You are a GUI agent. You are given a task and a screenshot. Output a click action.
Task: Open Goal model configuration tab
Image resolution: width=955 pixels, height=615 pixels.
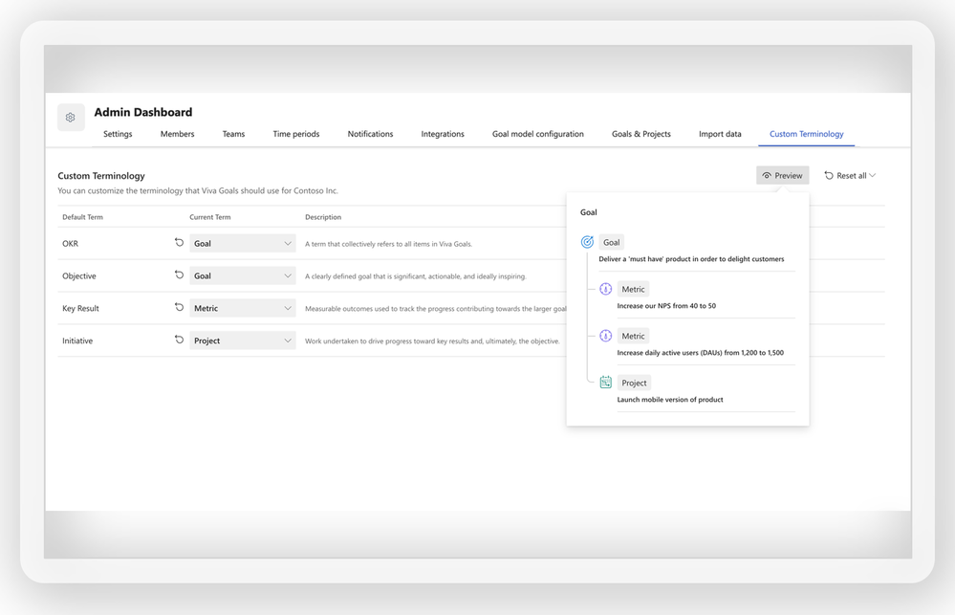[538, 134]
